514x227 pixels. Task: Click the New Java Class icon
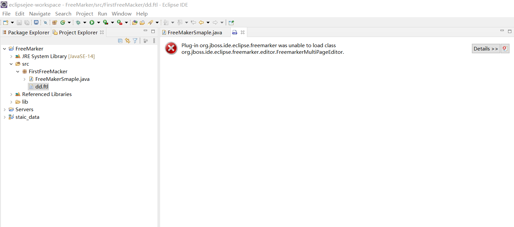[x=63, y=22]
